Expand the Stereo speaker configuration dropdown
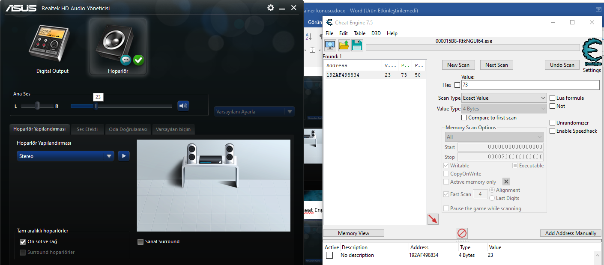Screen dimensions: 604x265 tap(66, 156)
